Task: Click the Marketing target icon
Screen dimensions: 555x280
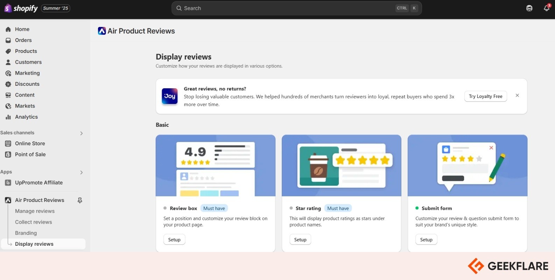Action: coord(8,73)
